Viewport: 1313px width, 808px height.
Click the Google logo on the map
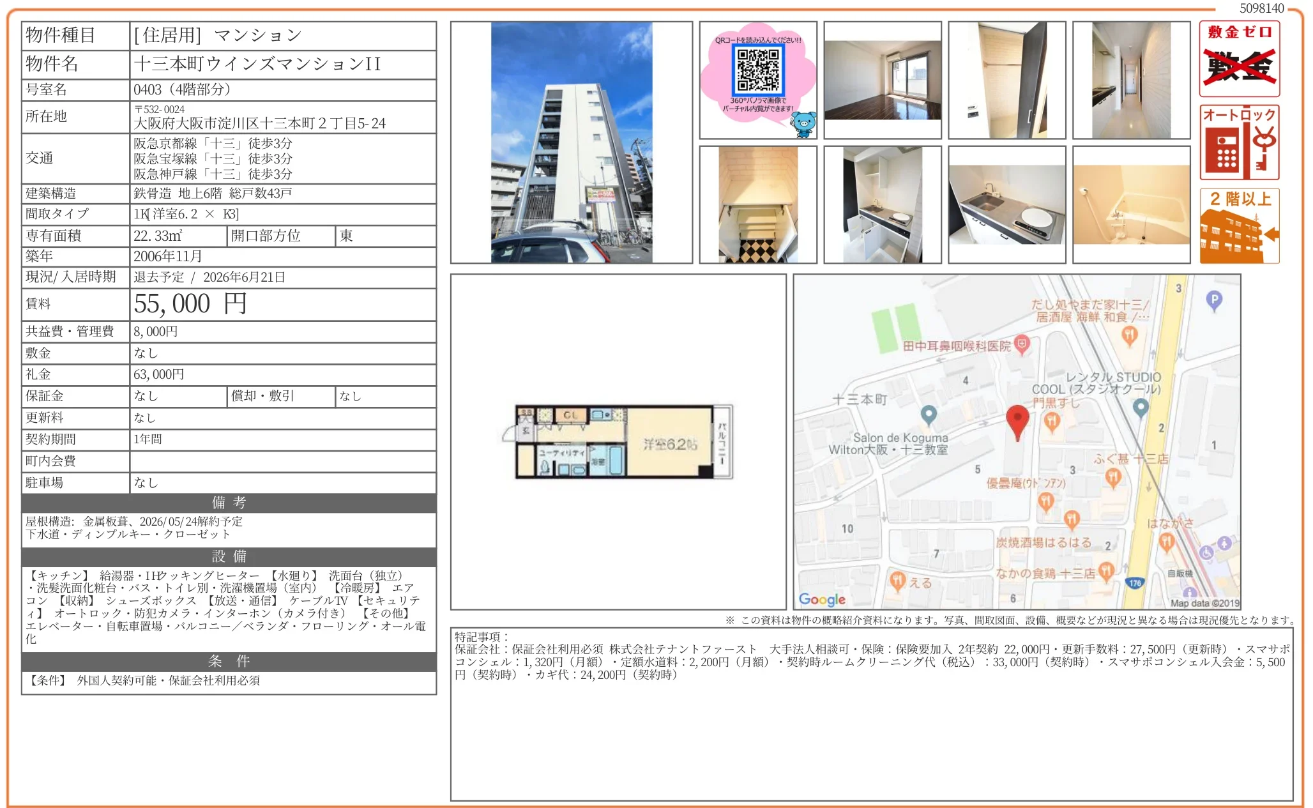[x=822, y=599]
